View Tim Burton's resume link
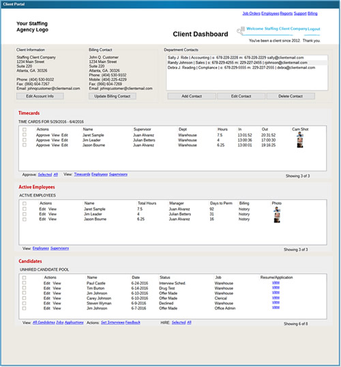The width and height of the screenshot is (341, 367). (276, 287)
